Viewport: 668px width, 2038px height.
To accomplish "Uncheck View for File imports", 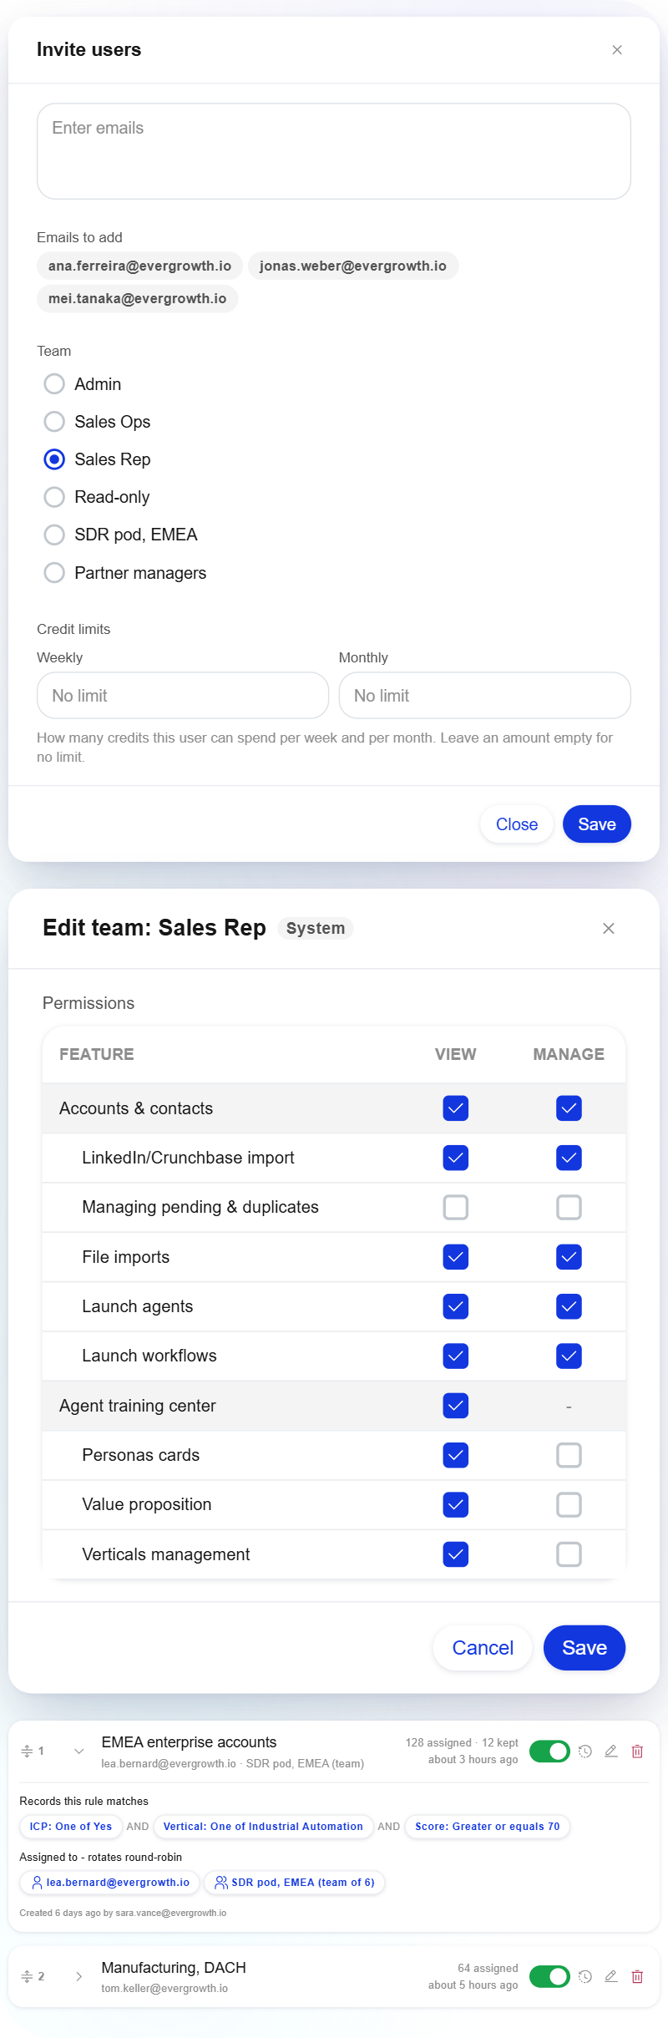I will [456, 1257].
